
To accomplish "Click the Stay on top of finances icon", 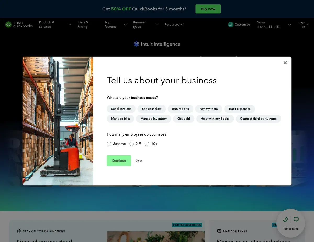I will [19, 231].
